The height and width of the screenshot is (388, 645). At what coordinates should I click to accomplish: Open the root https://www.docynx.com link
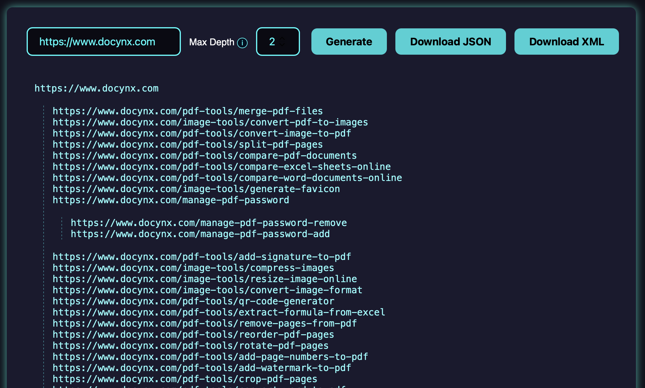click(97, 88)
